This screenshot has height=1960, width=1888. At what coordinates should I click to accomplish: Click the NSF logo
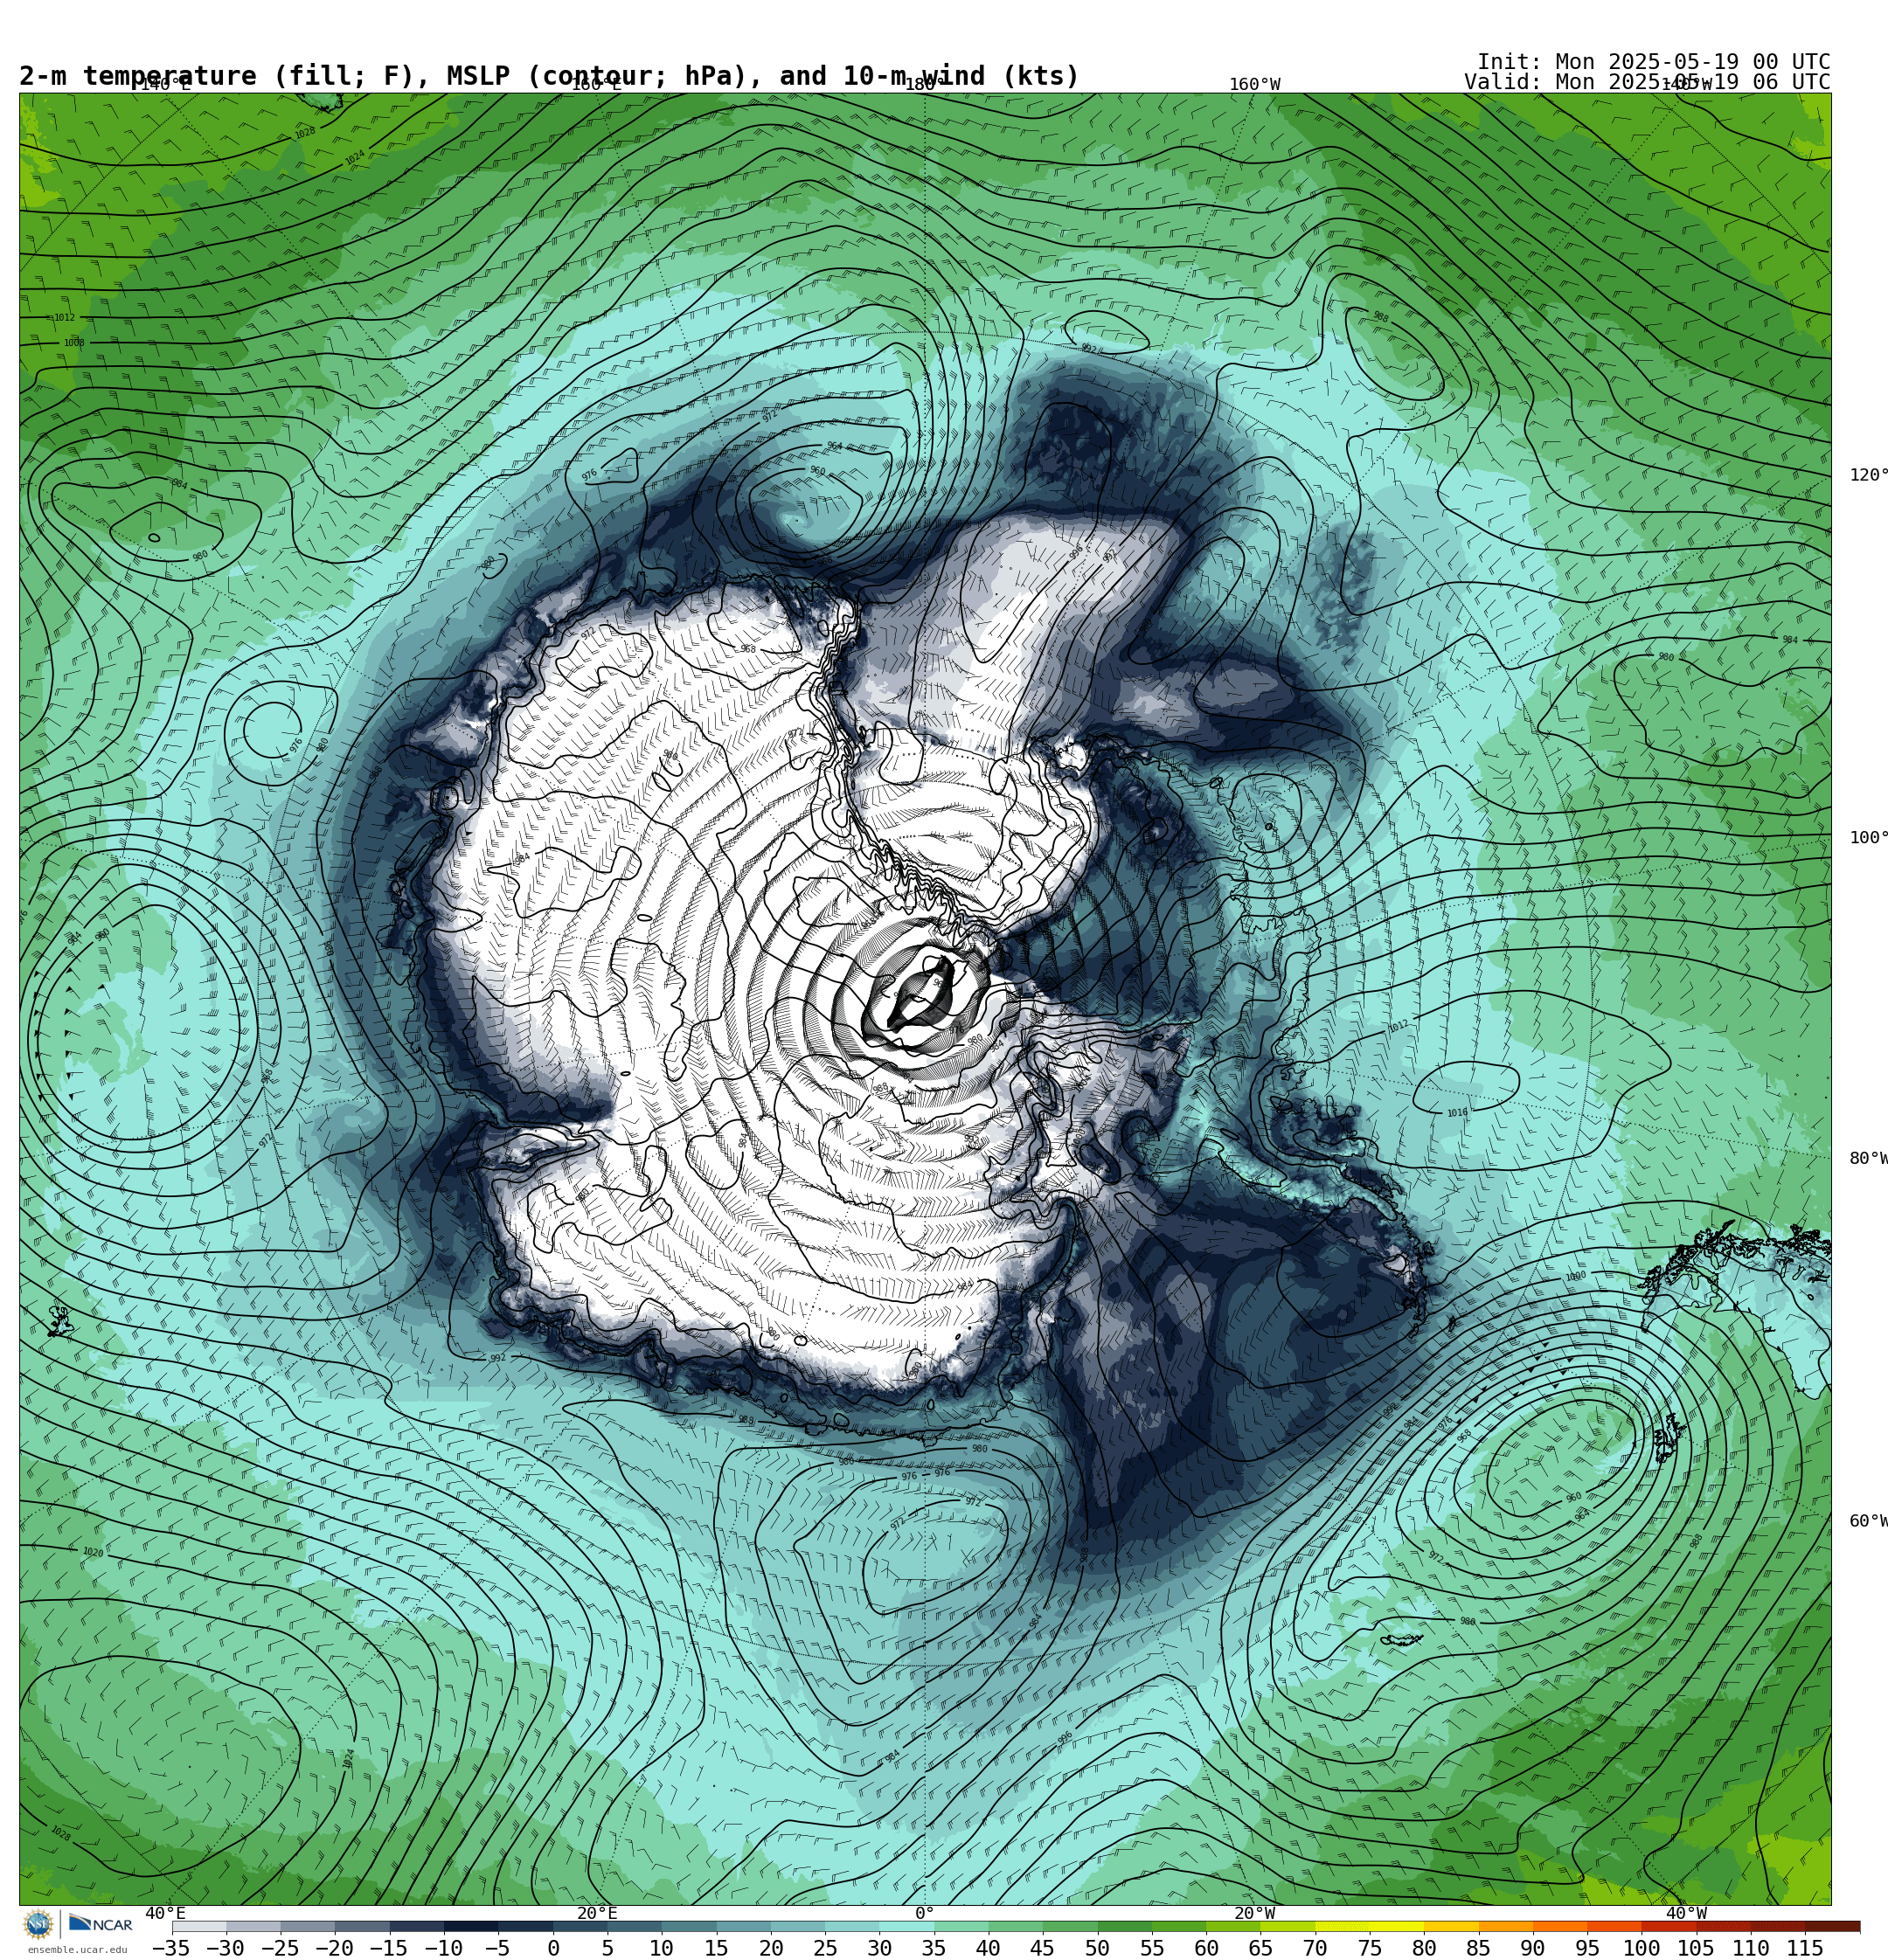click(38, 1924)
